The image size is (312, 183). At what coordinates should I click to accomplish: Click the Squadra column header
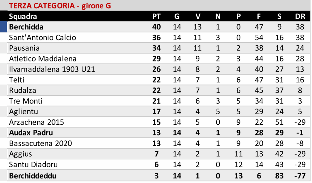coord(23,16)
